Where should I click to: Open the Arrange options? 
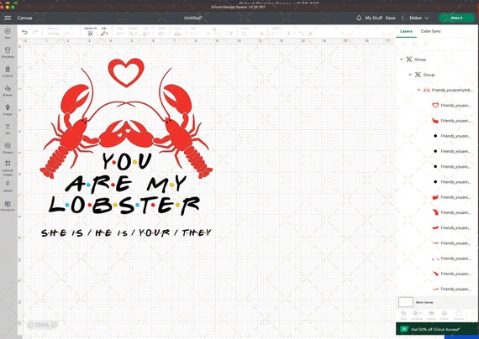click(x=133, y=31)
